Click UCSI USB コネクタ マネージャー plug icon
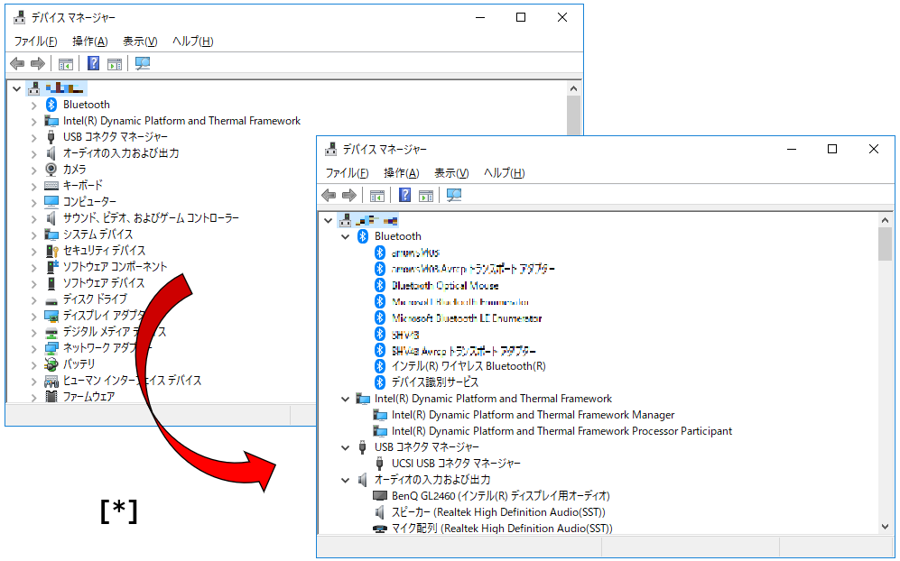This screenshot has width=900, height=561. [x=379, y=463]
